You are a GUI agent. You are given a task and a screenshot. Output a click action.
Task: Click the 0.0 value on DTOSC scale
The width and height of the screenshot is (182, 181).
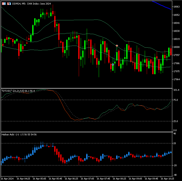point(175,130)
